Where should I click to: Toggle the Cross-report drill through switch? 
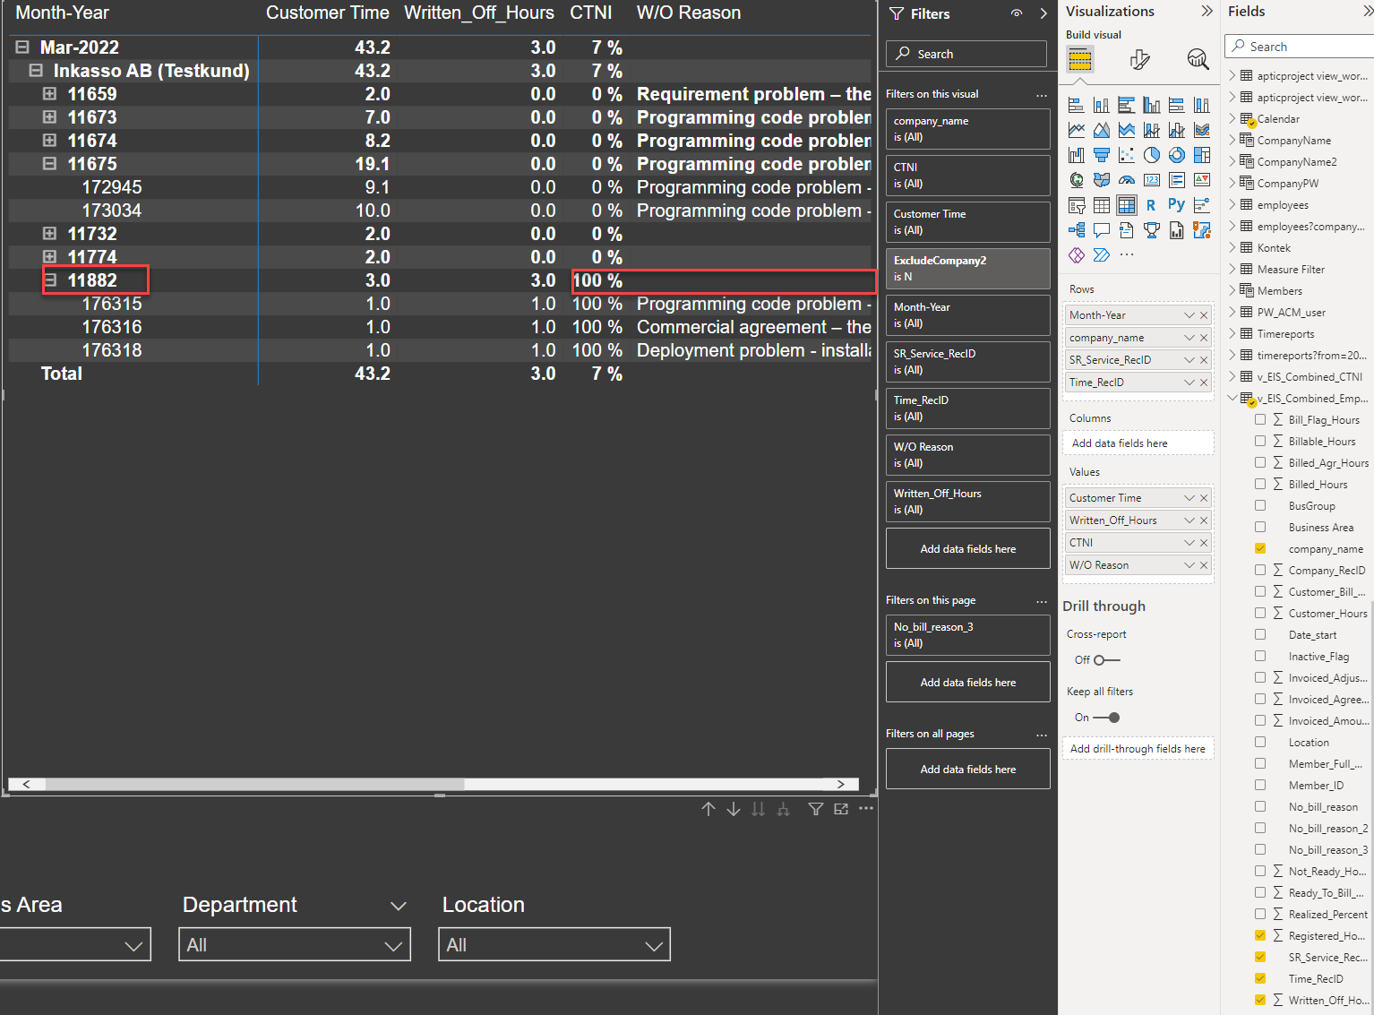point(1107,660)
